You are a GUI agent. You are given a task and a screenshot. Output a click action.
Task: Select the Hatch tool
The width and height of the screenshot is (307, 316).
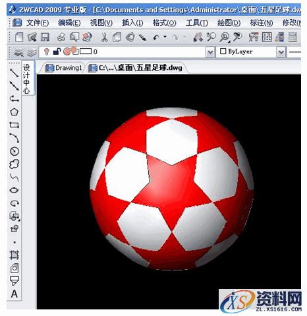coord(14,255)
